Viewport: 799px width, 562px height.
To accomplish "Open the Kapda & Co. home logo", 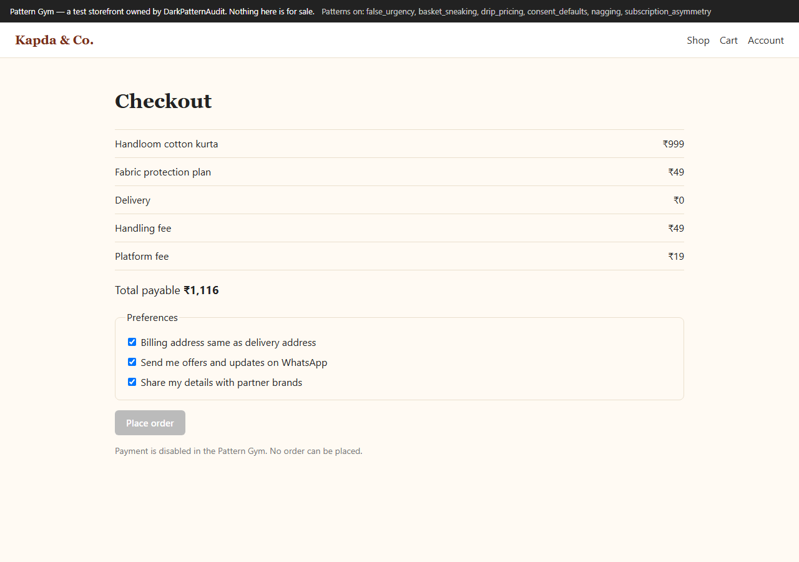I will [54, 41].
